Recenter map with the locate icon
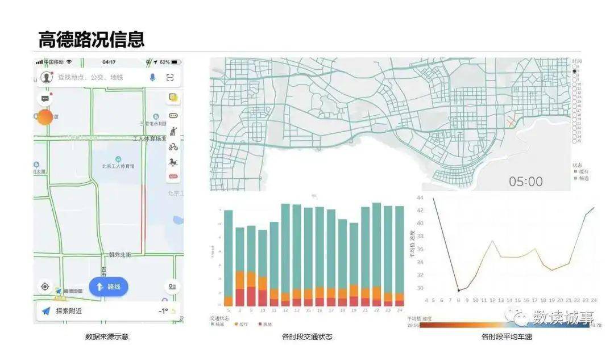This screenshot has height=345, width=614. (x=45, y=287)
